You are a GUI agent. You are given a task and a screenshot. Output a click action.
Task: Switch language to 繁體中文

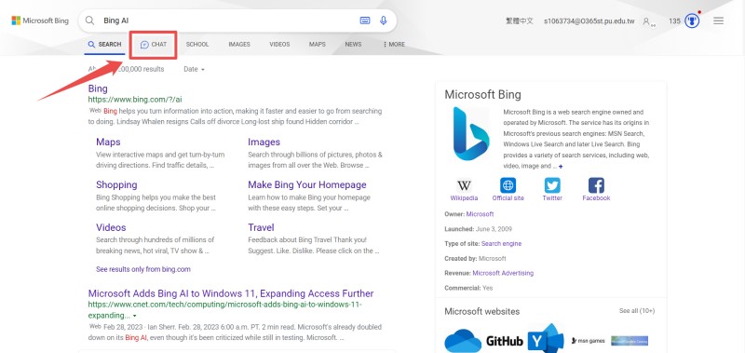coord(520,20)
